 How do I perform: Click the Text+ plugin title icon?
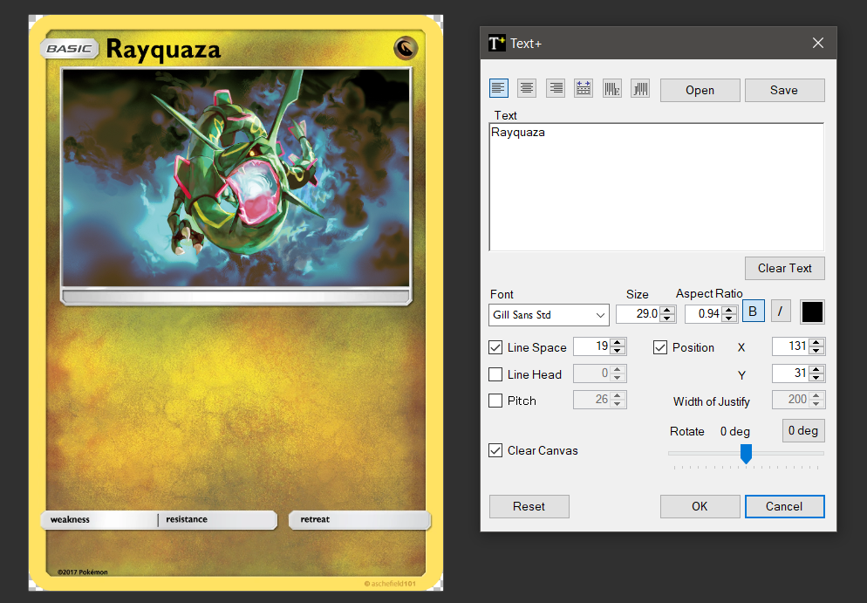click(496, 43)
